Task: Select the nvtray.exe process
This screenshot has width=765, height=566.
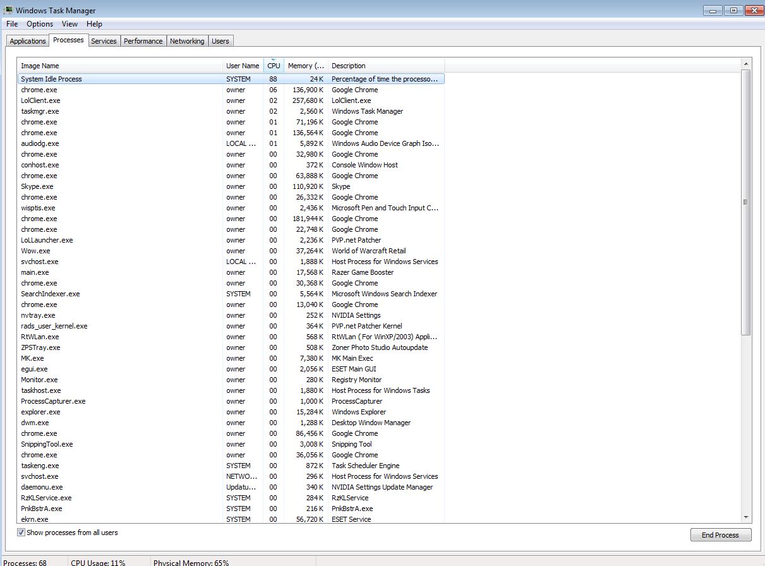Action: 231,315
